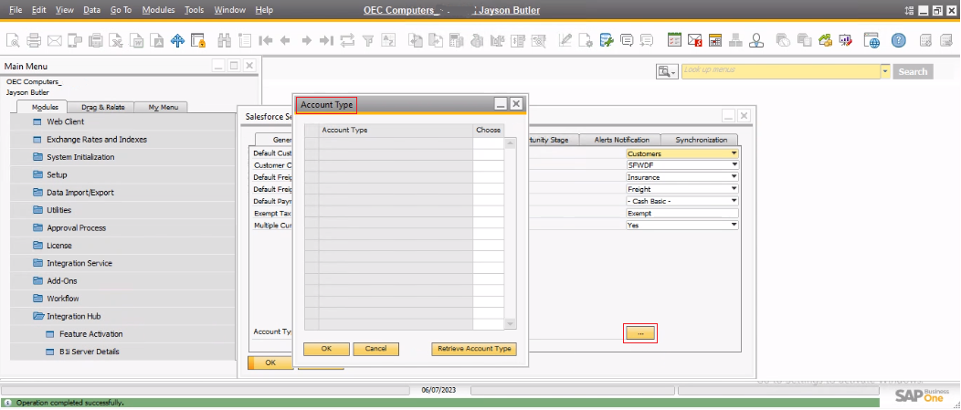Go to first data record arrow
This screenshot has height=410, width=961.
[266, 40]
